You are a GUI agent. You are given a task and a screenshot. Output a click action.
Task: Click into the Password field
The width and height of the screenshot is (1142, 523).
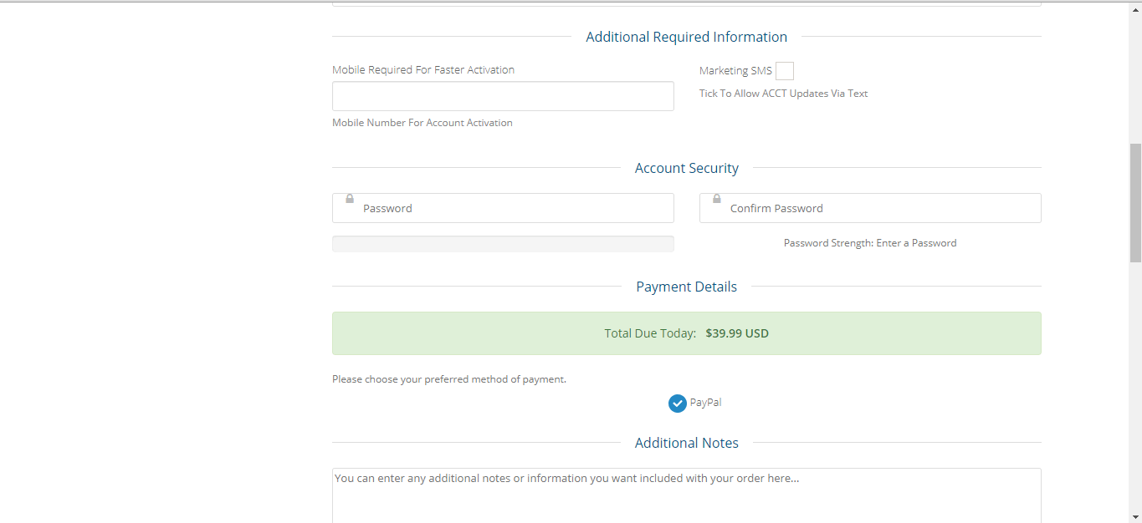(503, 208)
